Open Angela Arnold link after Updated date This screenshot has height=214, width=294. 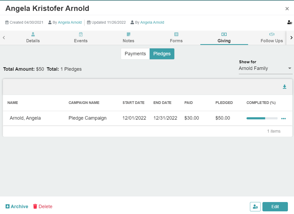point(152,22)
